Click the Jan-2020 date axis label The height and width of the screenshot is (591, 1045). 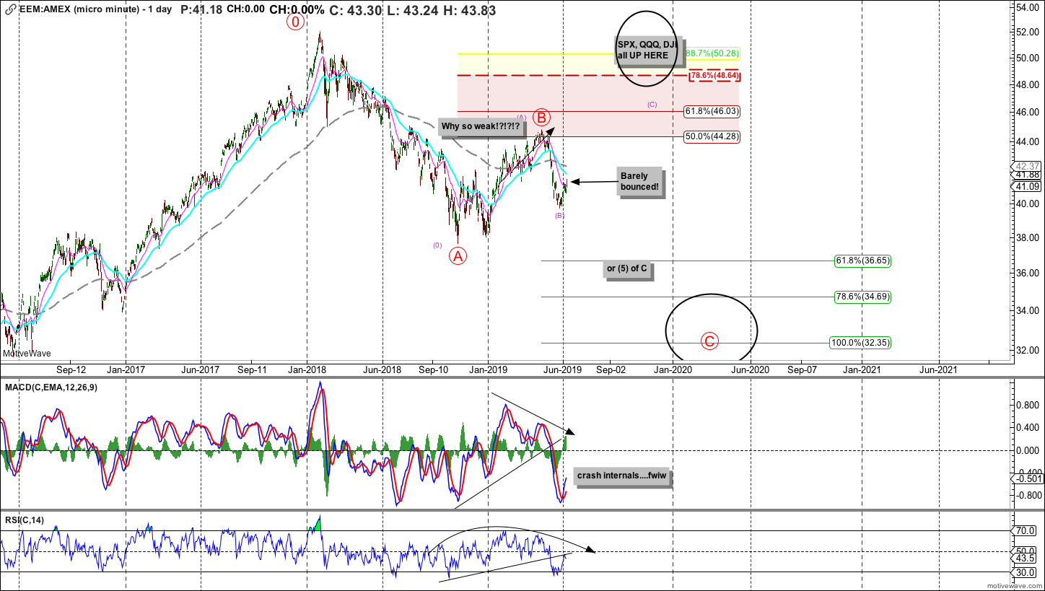click(673, 369)
